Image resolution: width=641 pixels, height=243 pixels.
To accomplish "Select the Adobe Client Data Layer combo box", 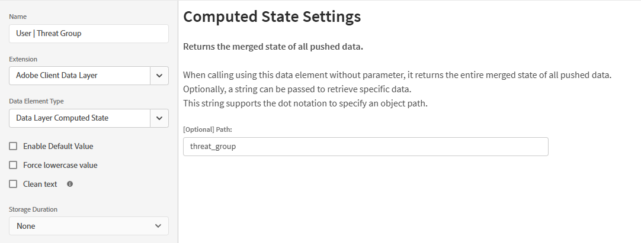I will pyautogui.click(x=80, y=76).
